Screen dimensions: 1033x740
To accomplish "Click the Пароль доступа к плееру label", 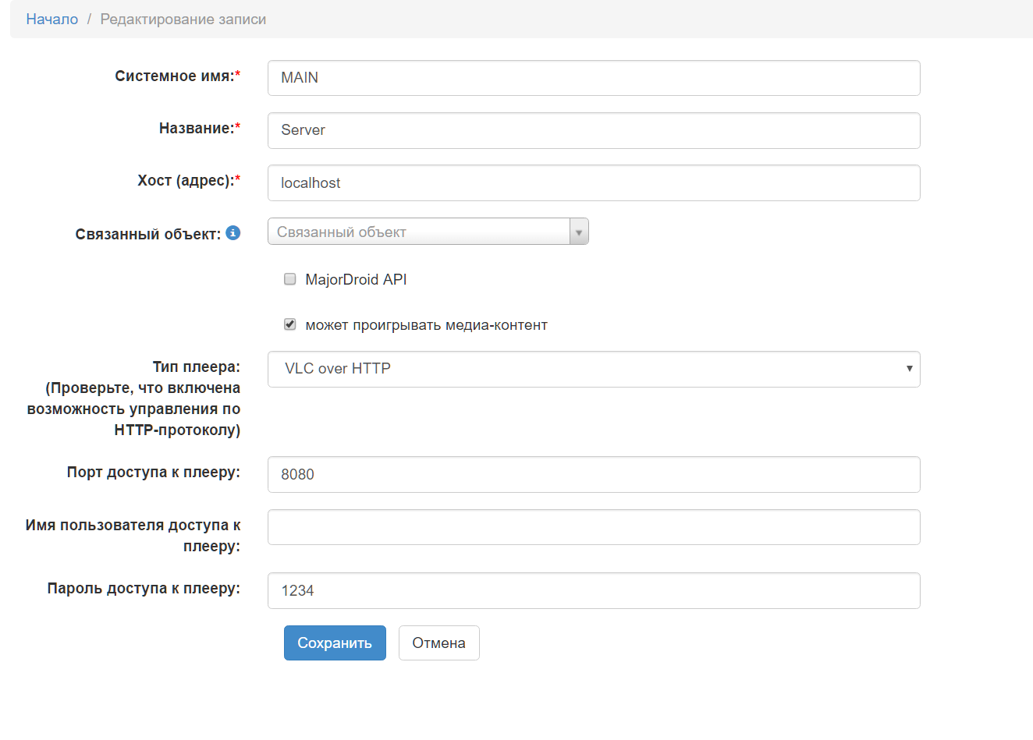I will [x=144, y=589].
